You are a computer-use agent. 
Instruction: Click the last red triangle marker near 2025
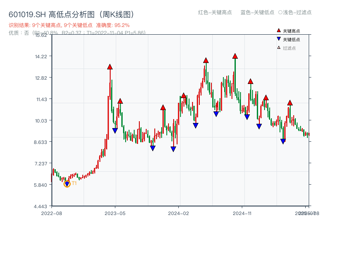290,103
